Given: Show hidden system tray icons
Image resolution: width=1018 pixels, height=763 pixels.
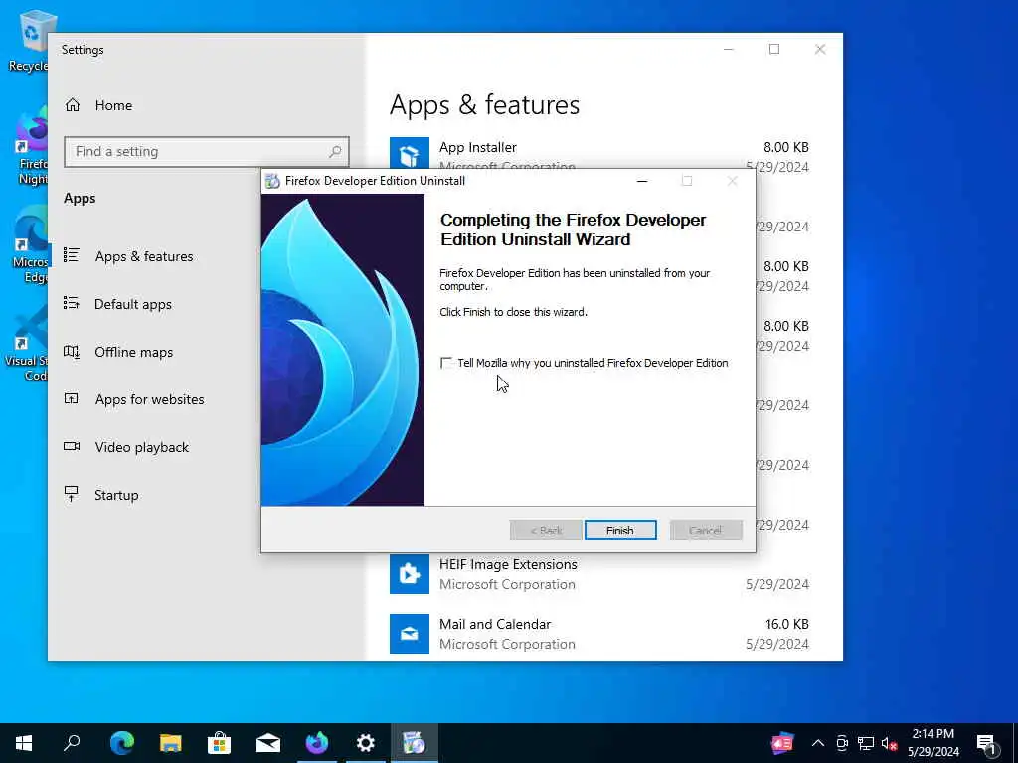Looking at the screenshot, I should (x=818, y=743).
